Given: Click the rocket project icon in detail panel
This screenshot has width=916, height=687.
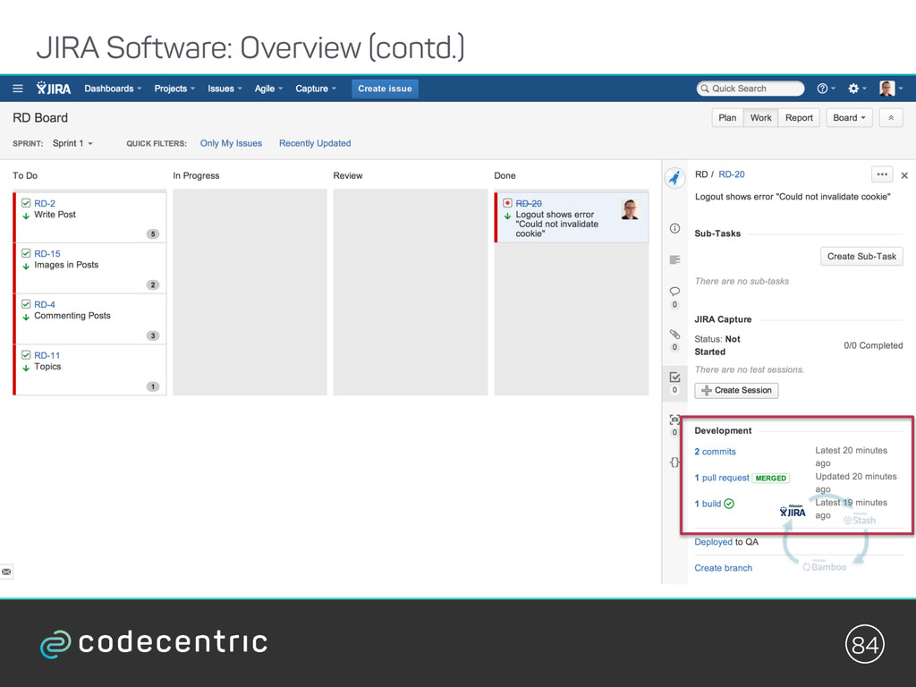Looking at the screenshot, I should (x=674, y=178).
